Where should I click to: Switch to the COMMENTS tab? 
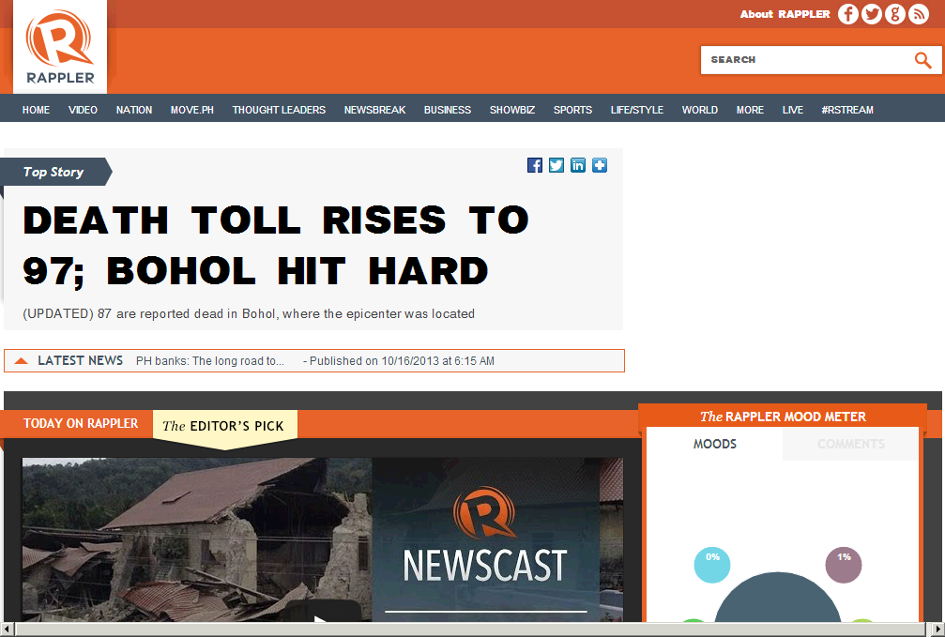pyautogui.click(x=849, y=444)
